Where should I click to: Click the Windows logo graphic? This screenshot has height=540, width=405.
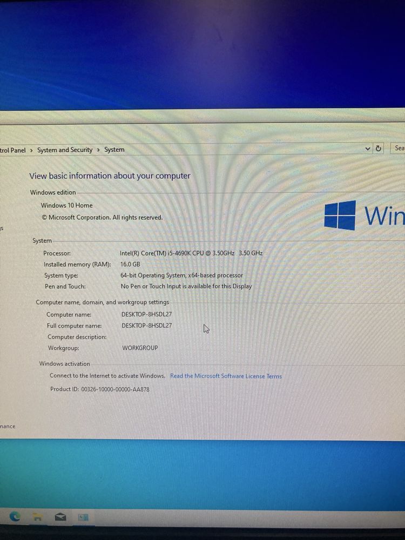pyautogui.click(x=340, y=215)
